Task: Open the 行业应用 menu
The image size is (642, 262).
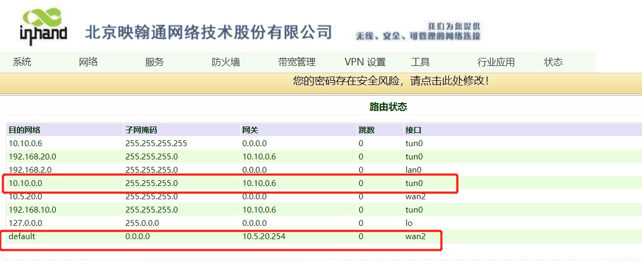Action: tap(496, 62)
